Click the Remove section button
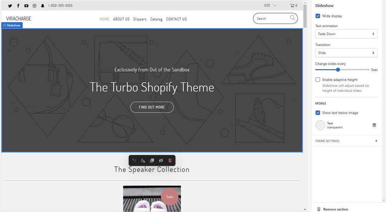Screen dimensions: 386x212 333,209
